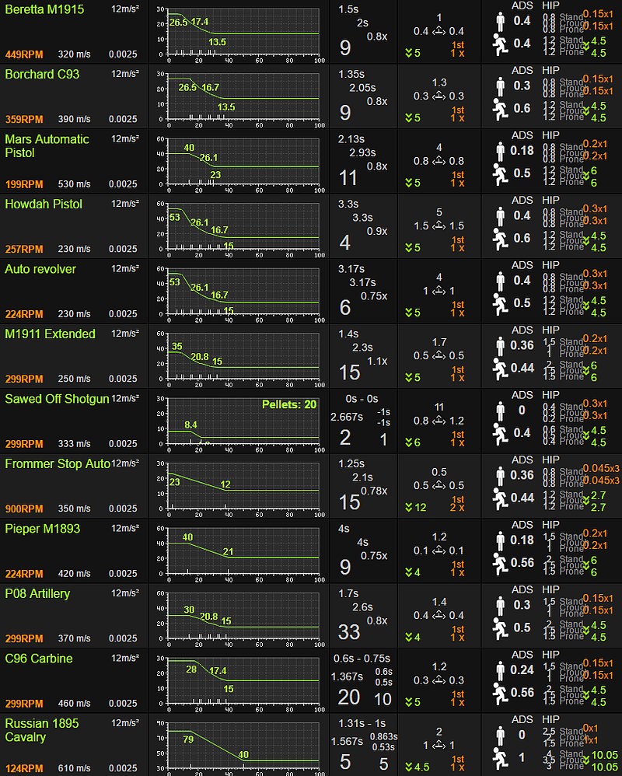The image size is (622, 776).
Task: Select the Pieper M1893 weapon name
Action: pyautogui.click(x=43, y=529)
